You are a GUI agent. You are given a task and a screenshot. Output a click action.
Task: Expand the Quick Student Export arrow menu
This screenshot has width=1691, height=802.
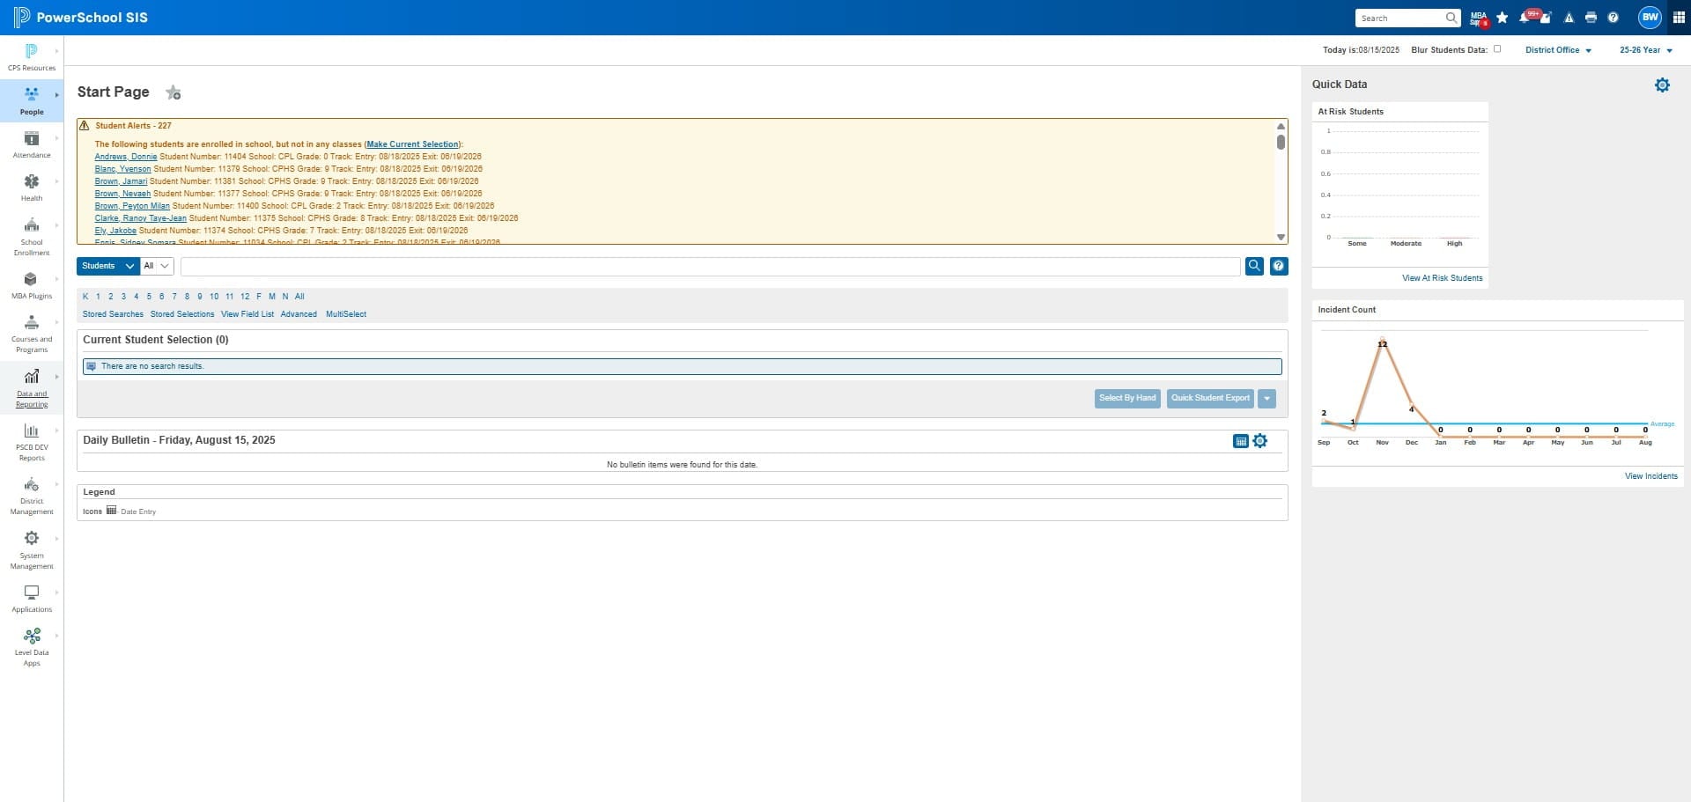pos(1266,398)
